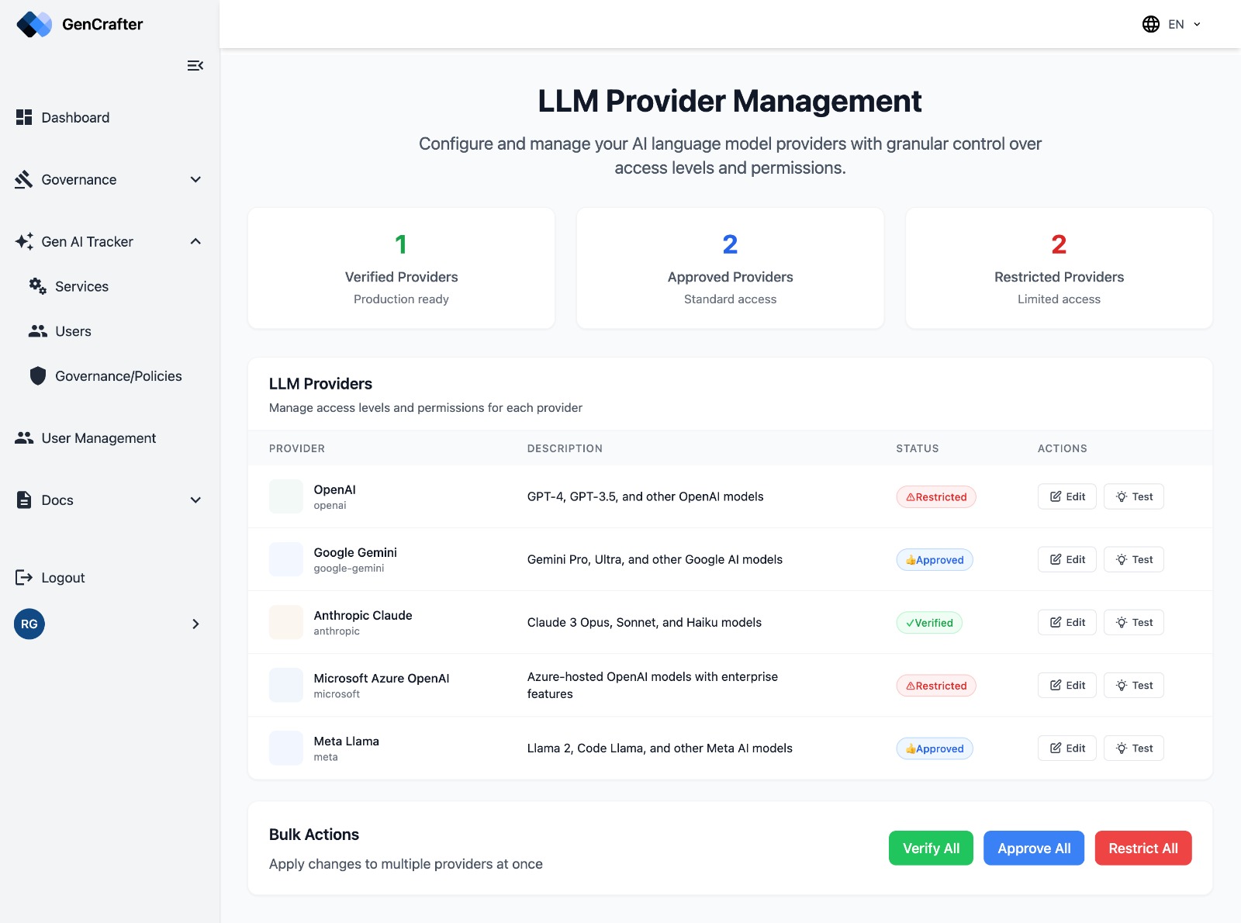The image size is (1241, 923).
Task: Click the Restrict All button
Action: click(1143, 848)
